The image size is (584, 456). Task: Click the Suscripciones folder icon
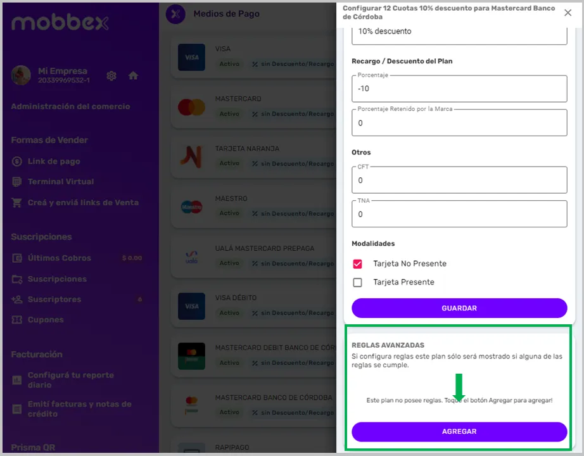pyautogui.click(x=16, y=279)
